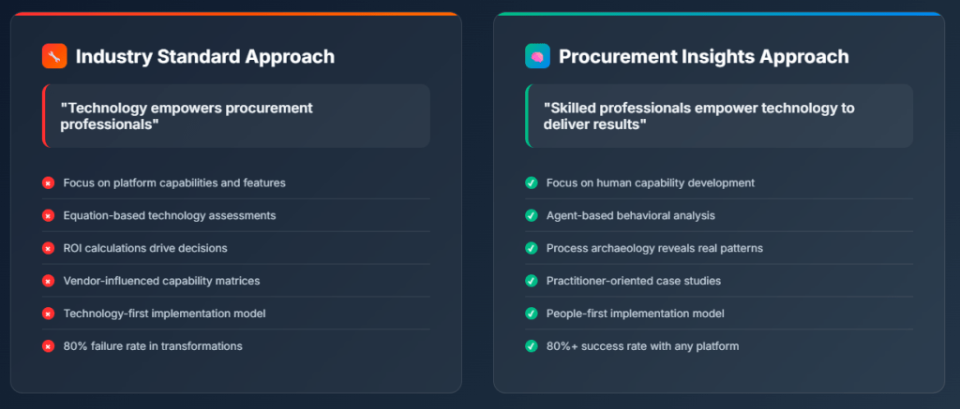The image size is (960, 409).
Task: Click green checkmark beside Process archaeology item
Action: point(531,248)
